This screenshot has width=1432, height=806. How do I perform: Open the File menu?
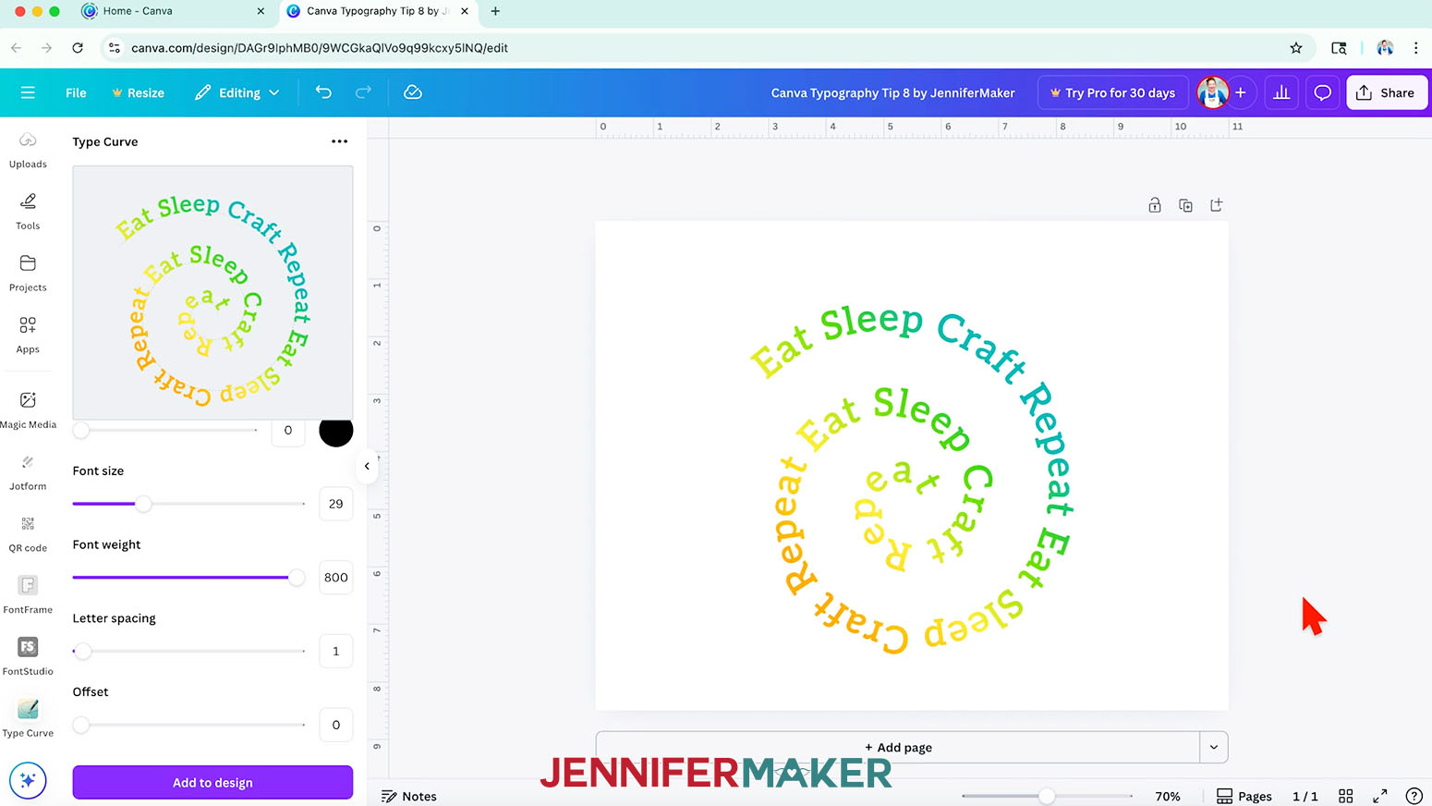[76, 92]
